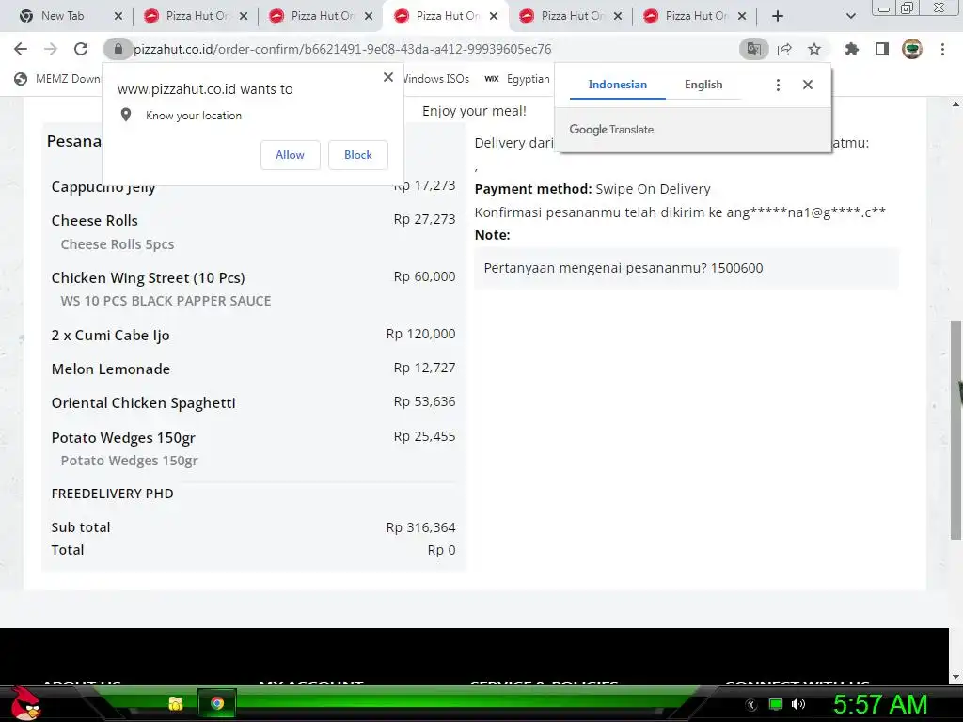Close the New Tab tab
Viewport: 963px width, 722px height.
coord(118,16)
